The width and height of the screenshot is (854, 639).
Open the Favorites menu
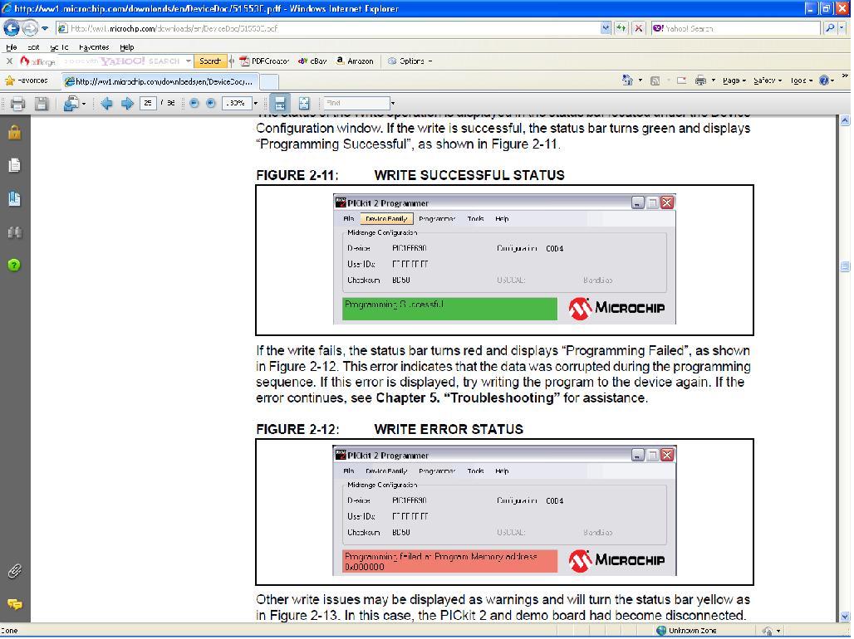94,47
